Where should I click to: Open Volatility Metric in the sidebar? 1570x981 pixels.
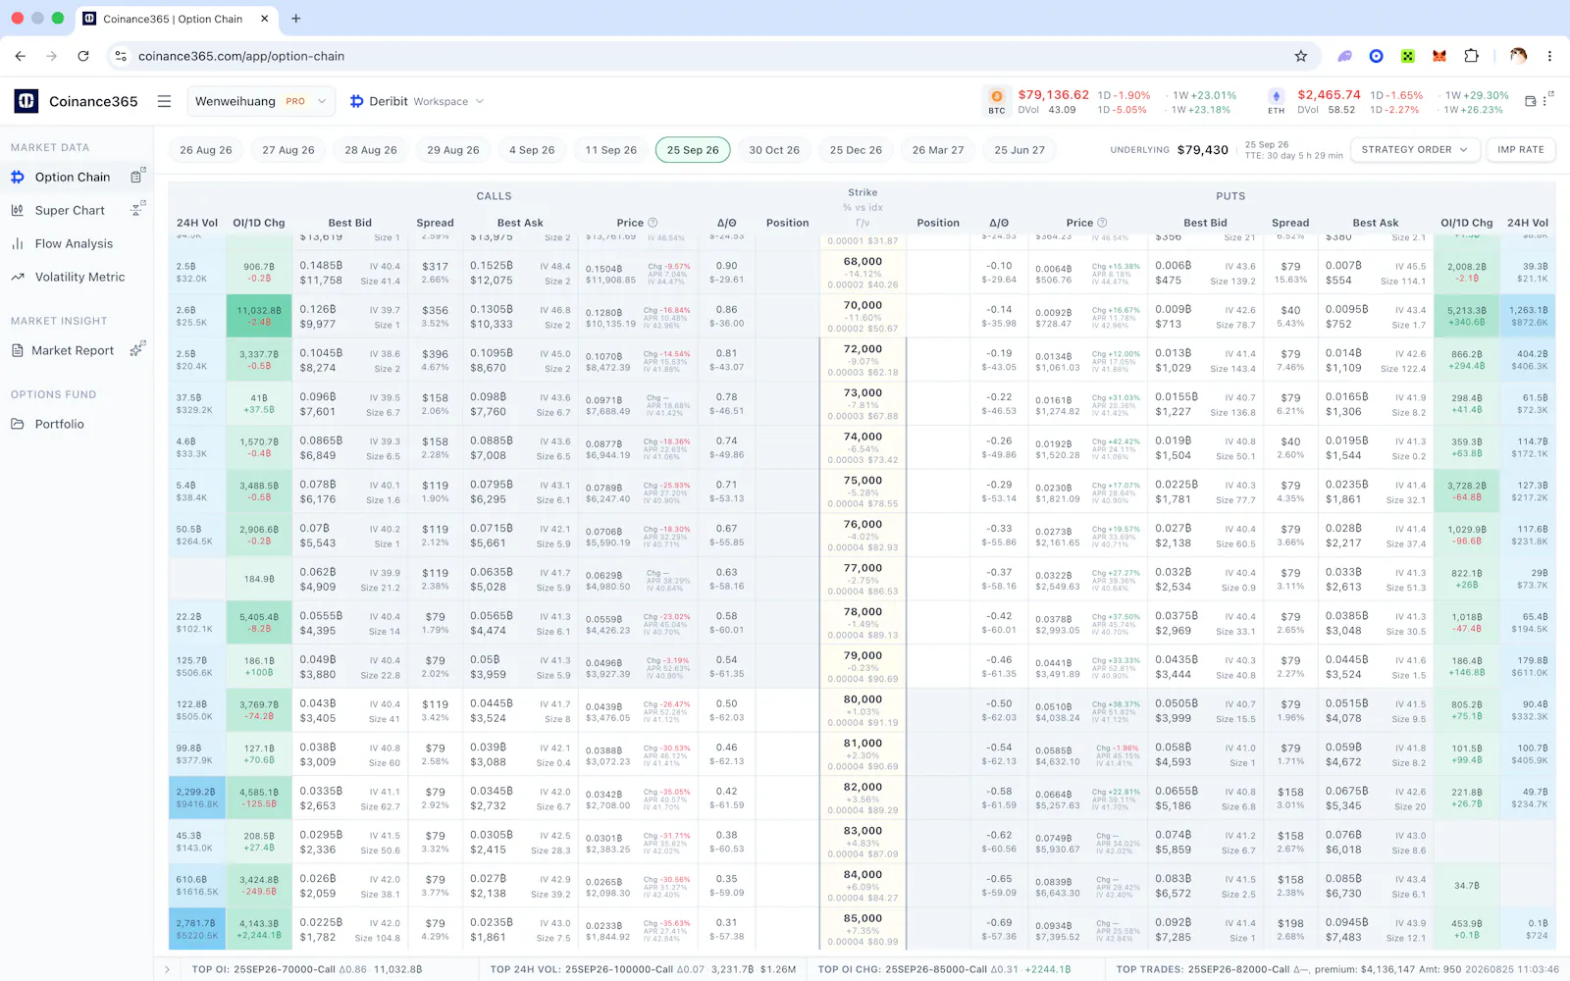tap(79, 277)
